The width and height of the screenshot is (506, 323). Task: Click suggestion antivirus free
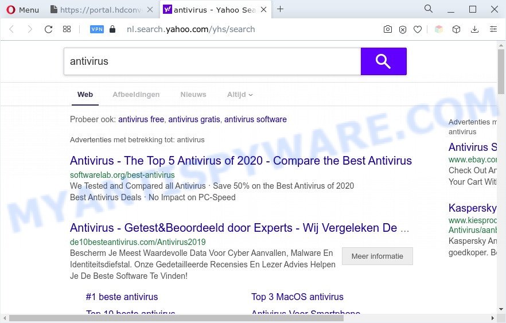141,119
